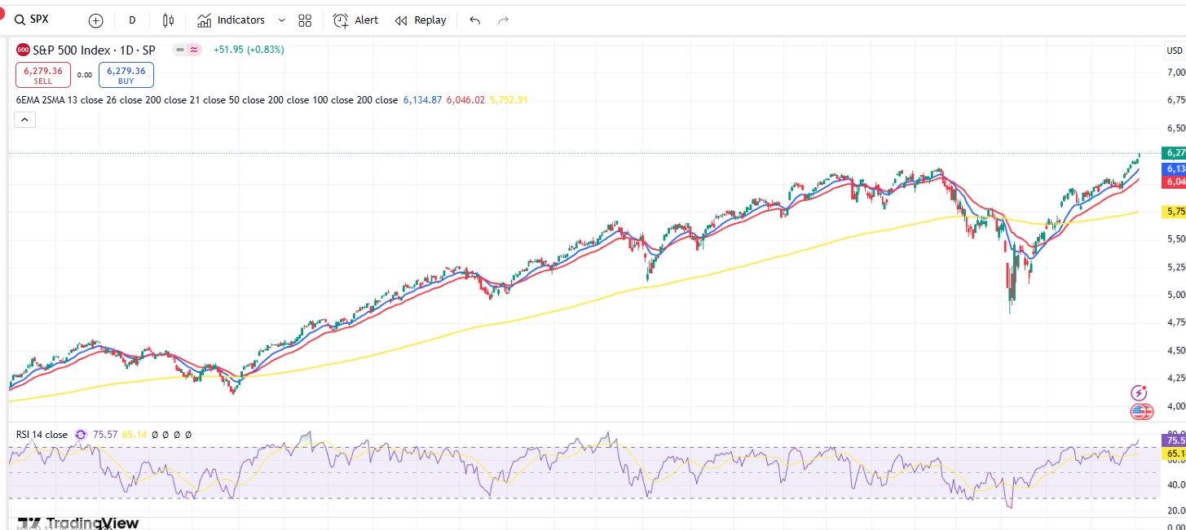Toggle the market status pill beside SP

pyautogui.click(x=187, y=50)
